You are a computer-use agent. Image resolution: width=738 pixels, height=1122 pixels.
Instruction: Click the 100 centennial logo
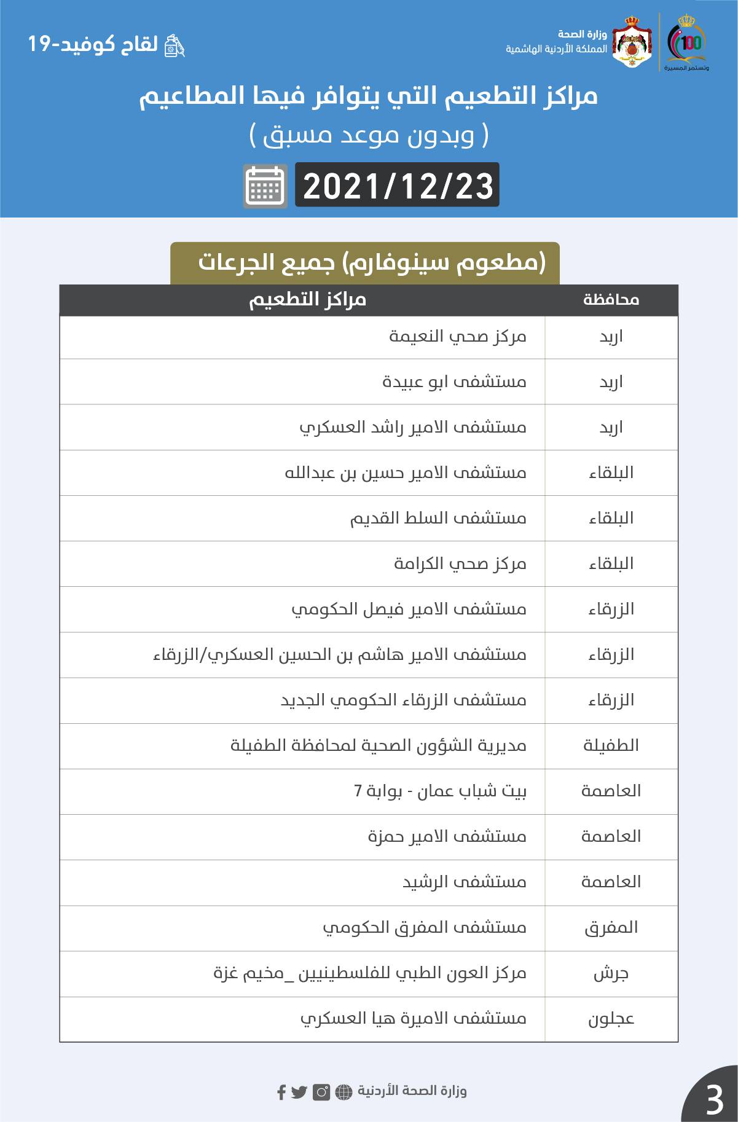pos(686,42)
